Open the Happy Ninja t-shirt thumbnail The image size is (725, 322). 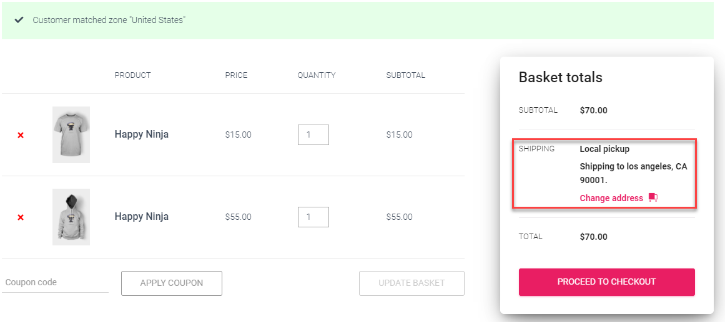71,135
